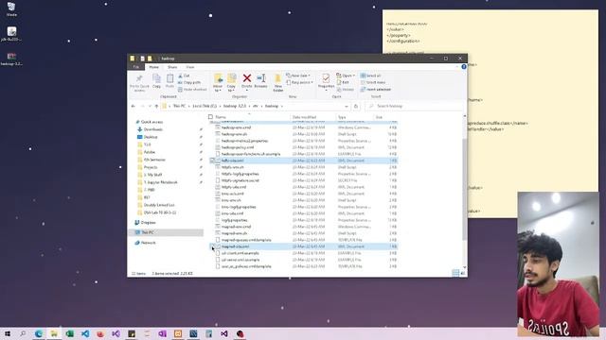Open the Windows Start menu

click(8, 333)
